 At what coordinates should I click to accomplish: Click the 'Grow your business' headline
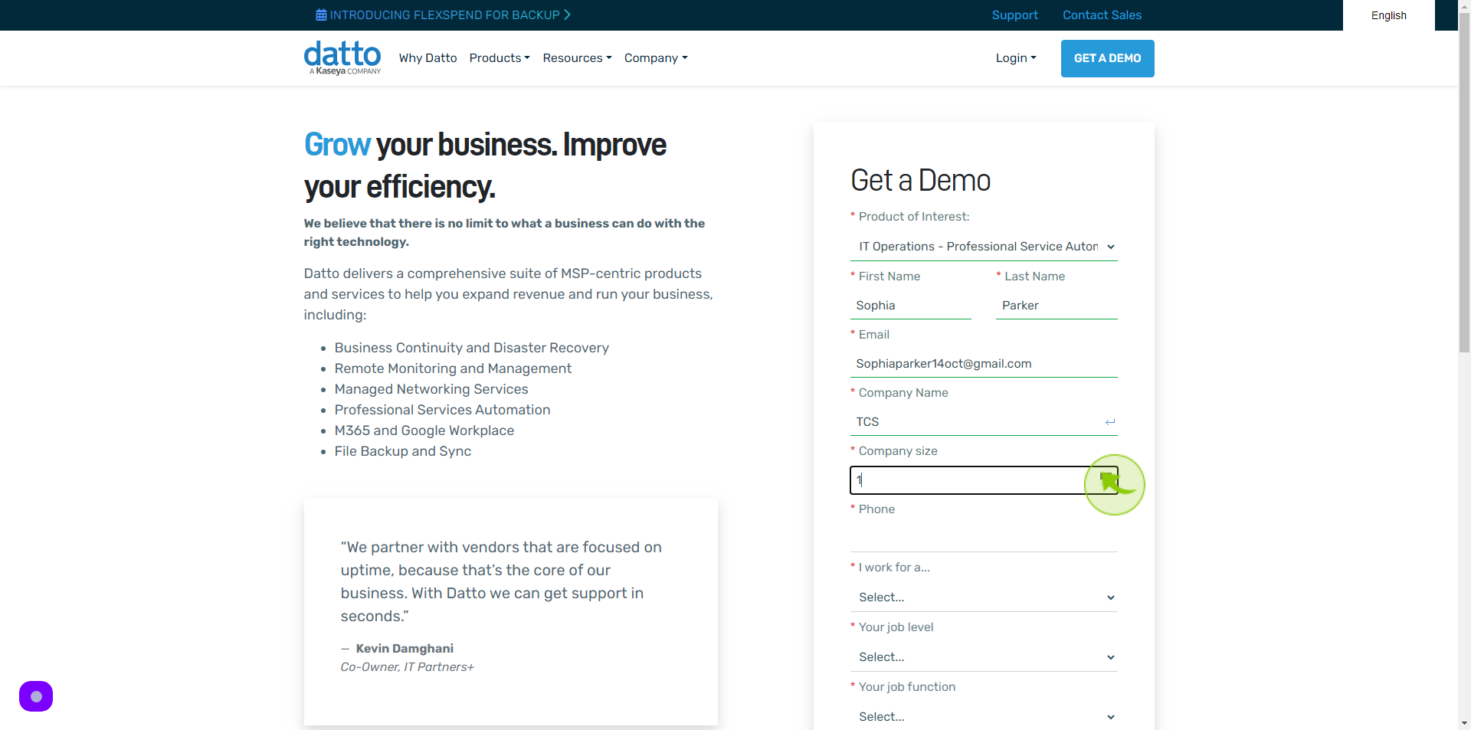click(x=485, y=165)
